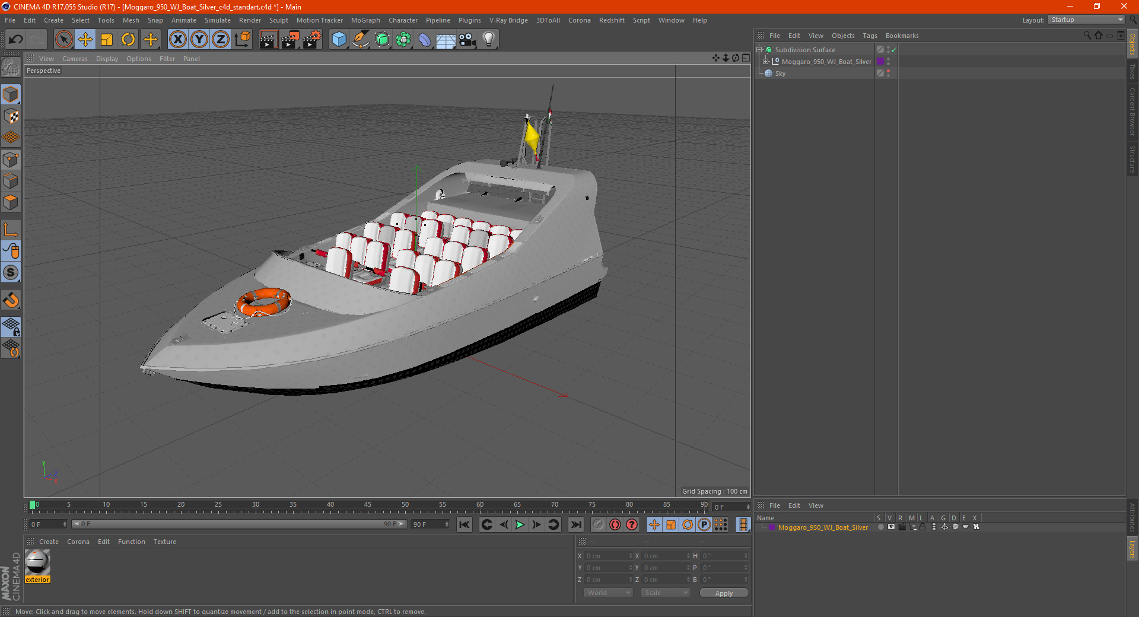Viewport: 1139px width, 617px height.
Task: Click the preview range slider bar
Action: 239,524
